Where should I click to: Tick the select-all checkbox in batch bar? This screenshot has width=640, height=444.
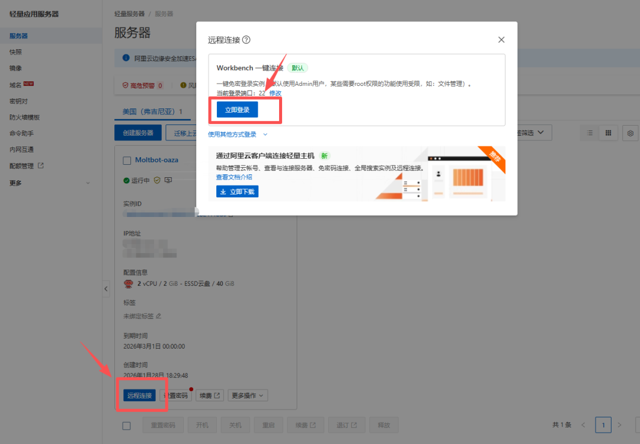point(127,426)
